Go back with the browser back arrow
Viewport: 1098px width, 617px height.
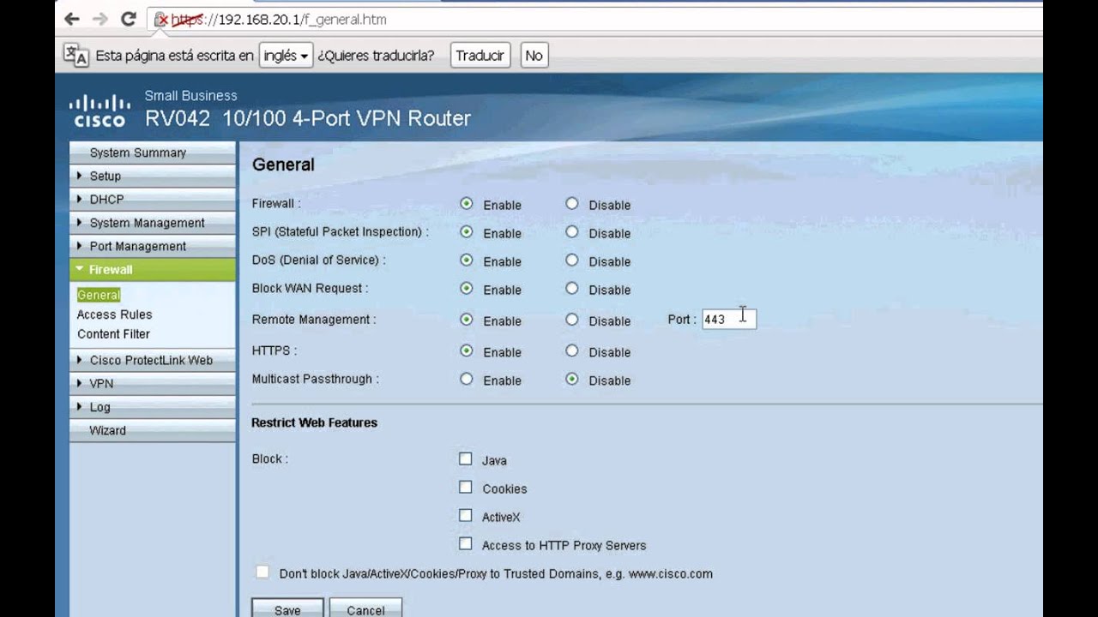(72, 19)
